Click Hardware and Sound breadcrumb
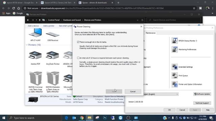Viewport: 216px width, 121px height. [72, 20]
